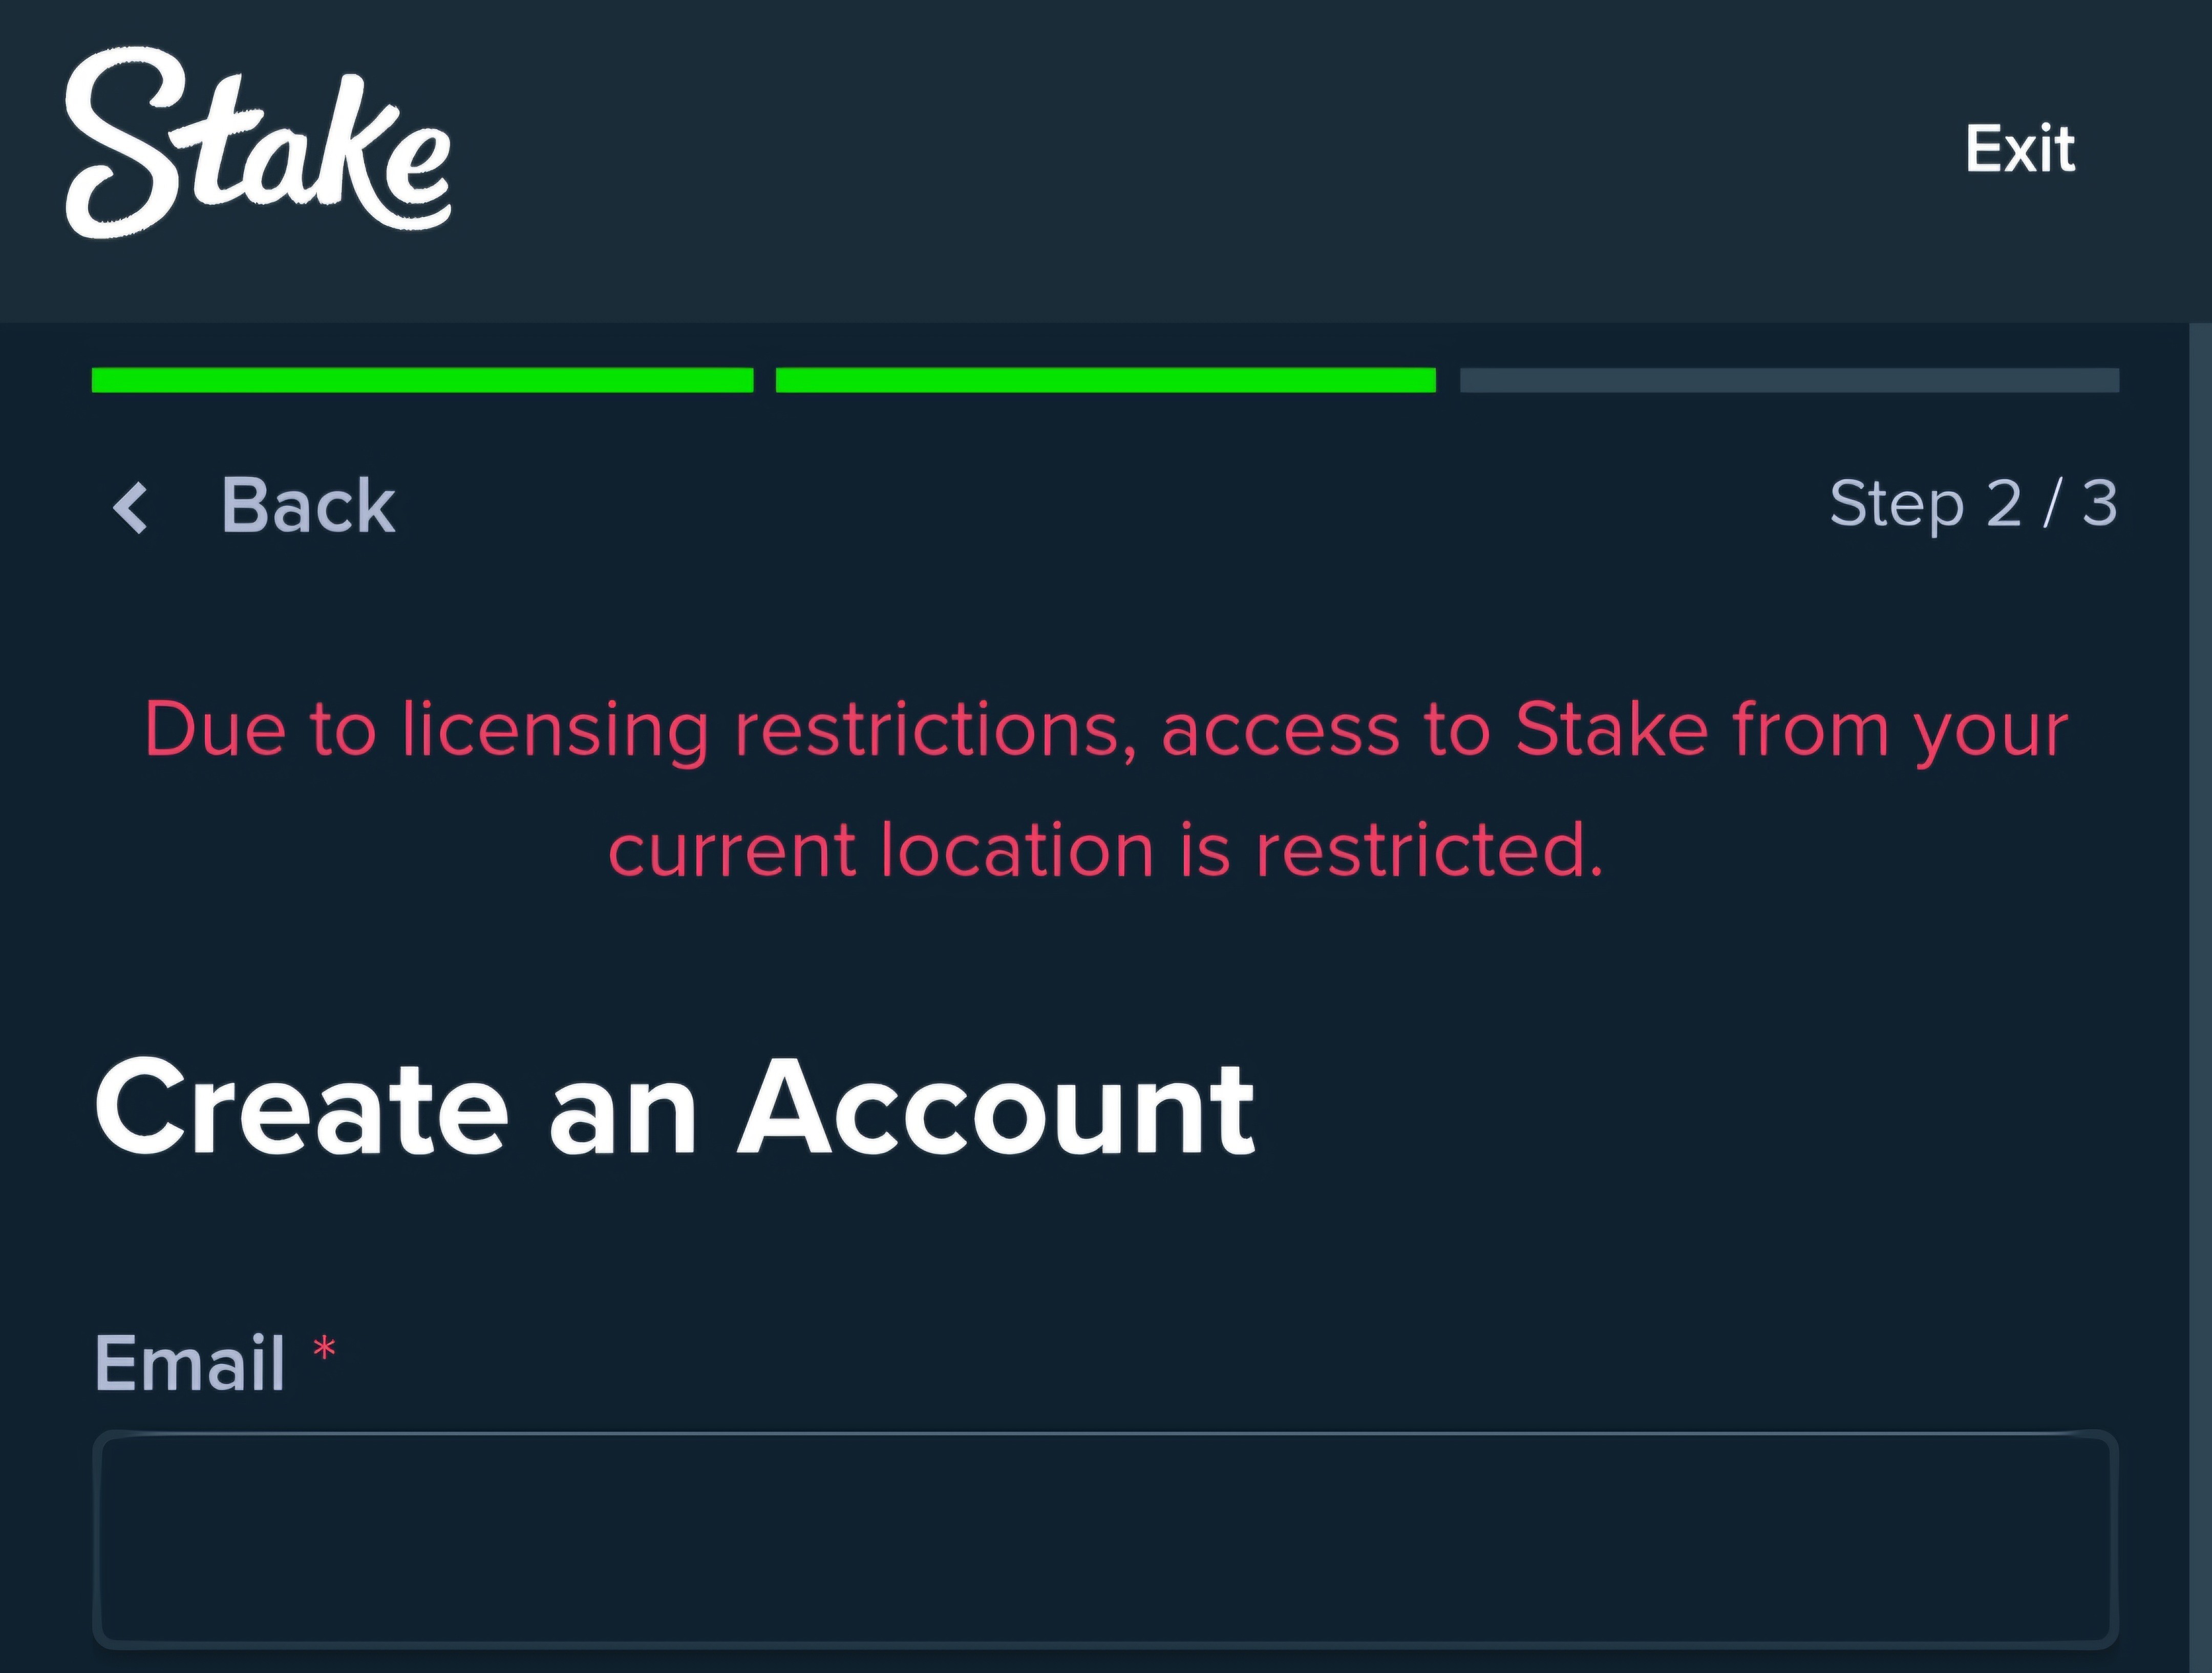This screenshot has width=2212, height=1673.
Task: Click the page scrollbar on the right edge
Action: tap(2200, 997)
